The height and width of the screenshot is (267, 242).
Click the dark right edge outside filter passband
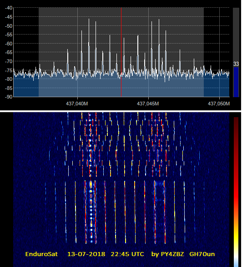[x=217, y=52]
